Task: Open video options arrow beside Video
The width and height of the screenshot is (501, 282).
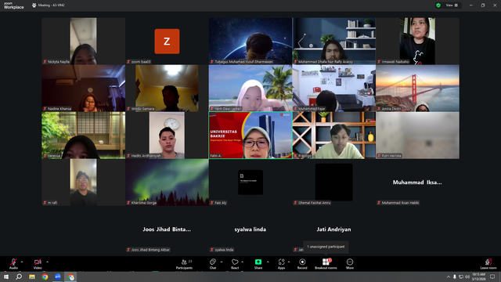Action: click(47, 262)
